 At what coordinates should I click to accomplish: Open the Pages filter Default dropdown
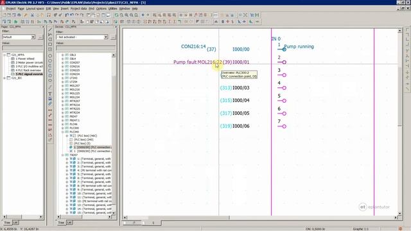click(33, 37)
